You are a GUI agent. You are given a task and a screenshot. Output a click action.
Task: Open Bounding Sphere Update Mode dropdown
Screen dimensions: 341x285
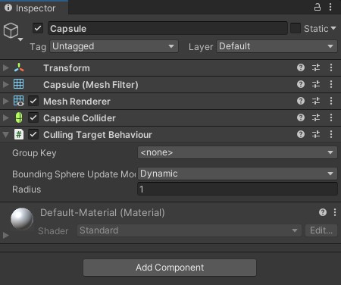pyautogui.click(x=237, y=174)
